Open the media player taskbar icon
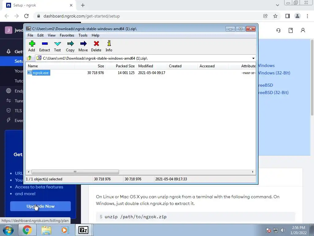This screenshot has width=314, height=236. pos(64,230)
